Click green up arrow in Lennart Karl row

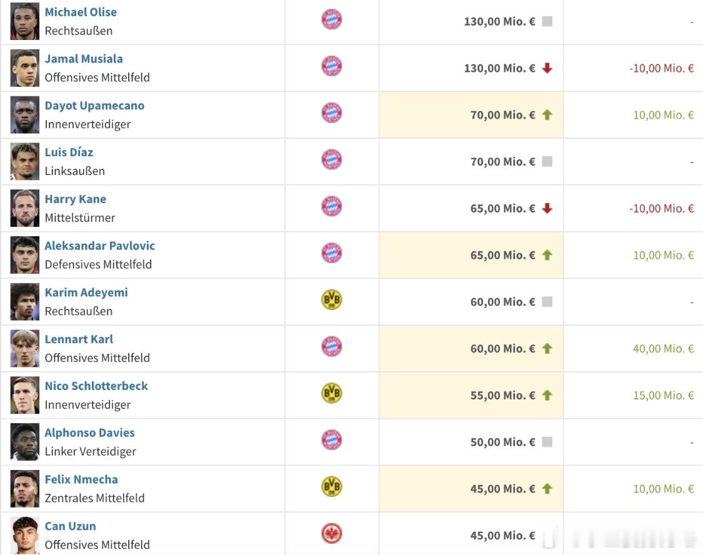pyautogui.click(x=547, y=349)
